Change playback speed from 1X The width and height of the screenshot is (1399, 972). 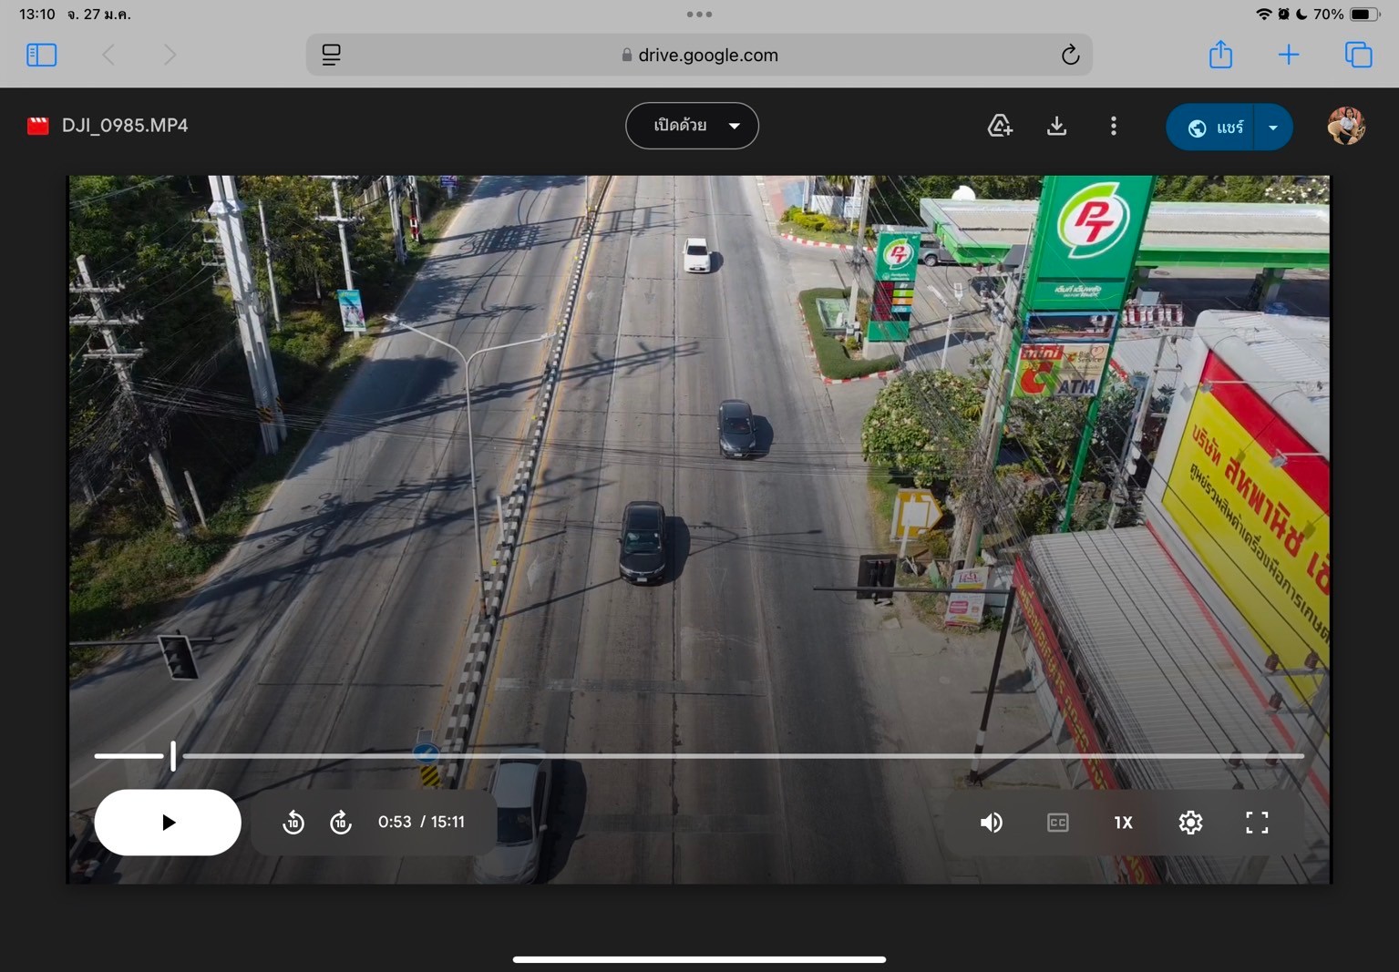[x=1123, y=823]
